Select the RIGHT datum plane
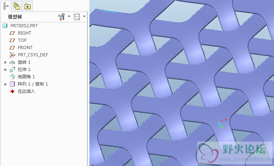Screen dimensions: 274x166 pos(24,33)
